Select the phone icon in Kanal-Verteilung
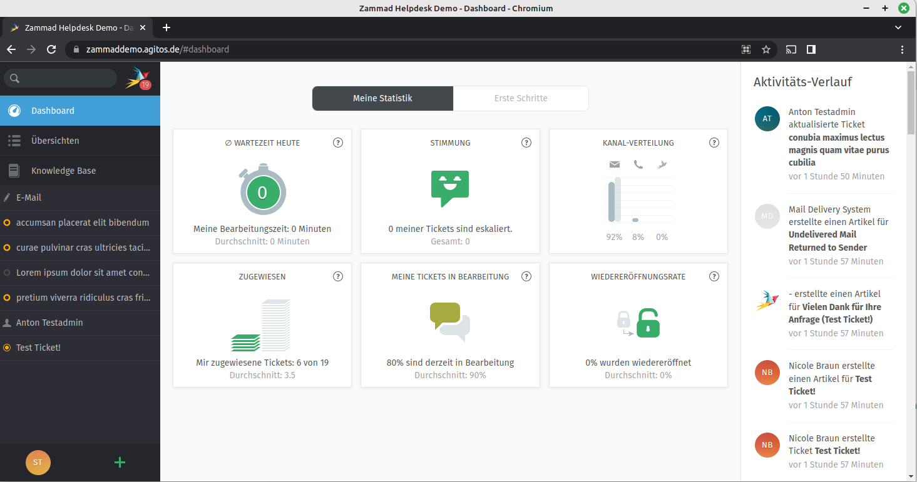The height and width of the screenshot is (482, 917). tap(638, 164)
